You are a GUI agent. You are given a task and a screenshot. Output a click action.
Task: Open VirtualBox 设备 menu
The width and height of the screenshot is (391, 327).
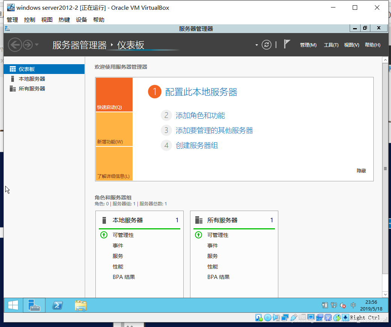pyautogui.click(x=81, y=20)
